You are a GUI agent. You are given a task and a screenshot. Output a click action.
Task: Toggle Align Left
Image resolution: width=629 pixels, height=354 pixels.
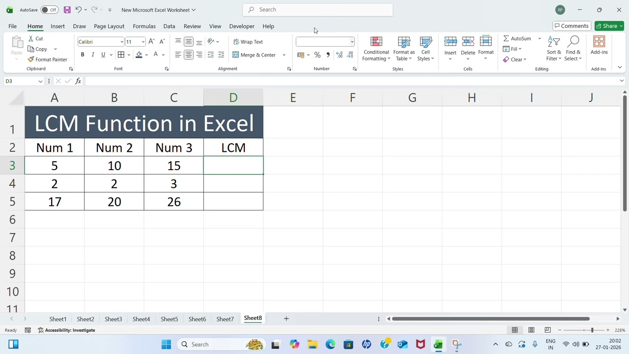[x=178, y=55]
